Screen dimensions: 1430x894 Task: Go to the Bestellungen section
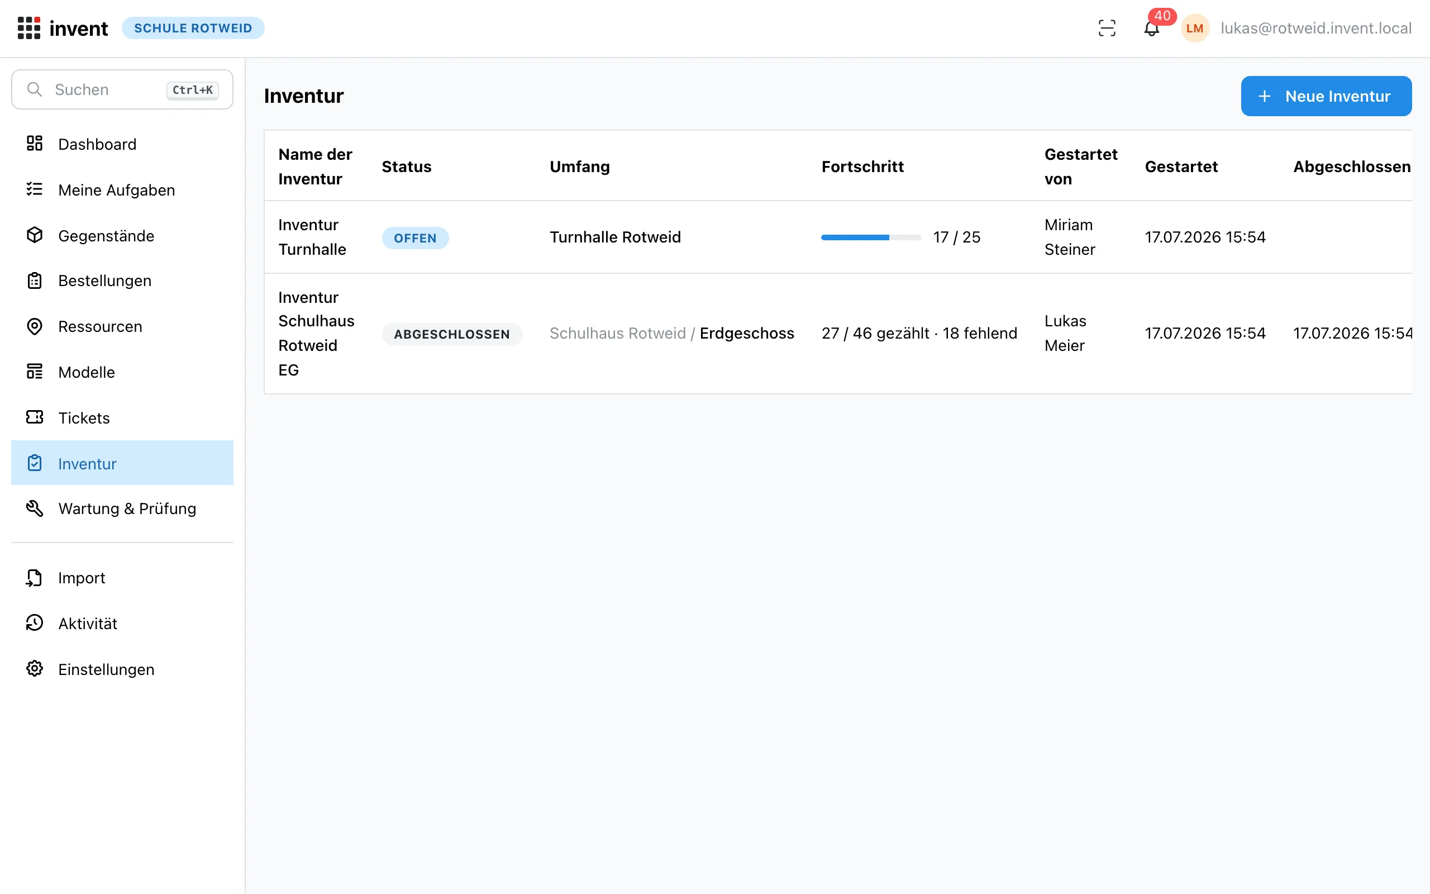point(122,280)
